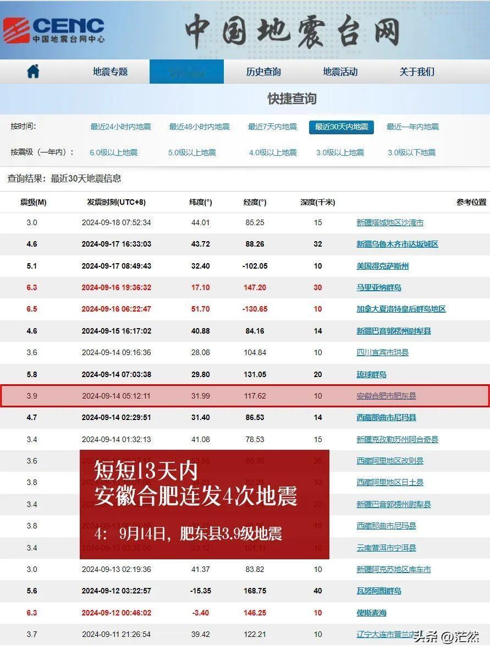
Task: Open 新疆克孜勒苏州阿合奇县 link
Action: [397, 439]
